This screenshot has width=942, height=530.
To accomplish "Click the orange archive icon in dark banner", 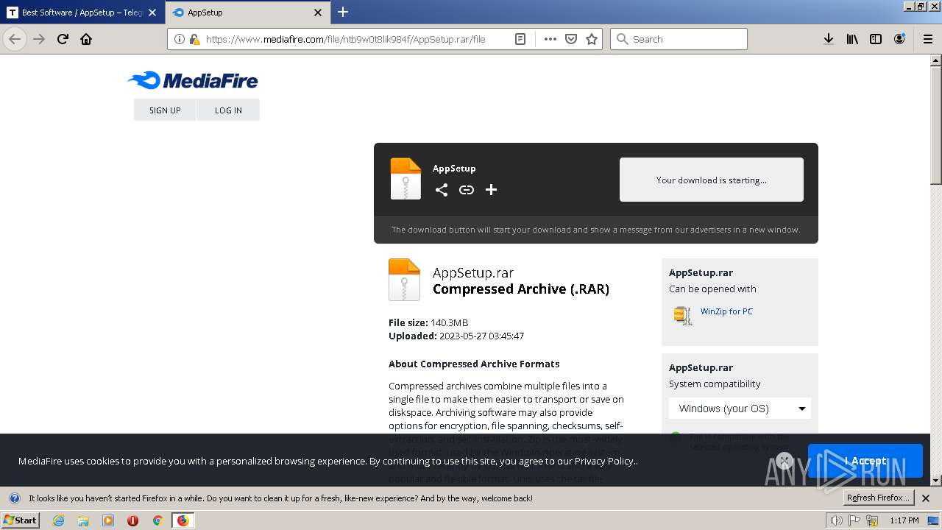I will (406, 179).
